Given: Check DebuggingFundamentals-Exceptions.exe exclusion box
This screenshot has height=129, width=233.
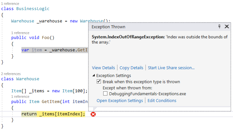Looking at the screenshot, I should [x=105, y=94].
